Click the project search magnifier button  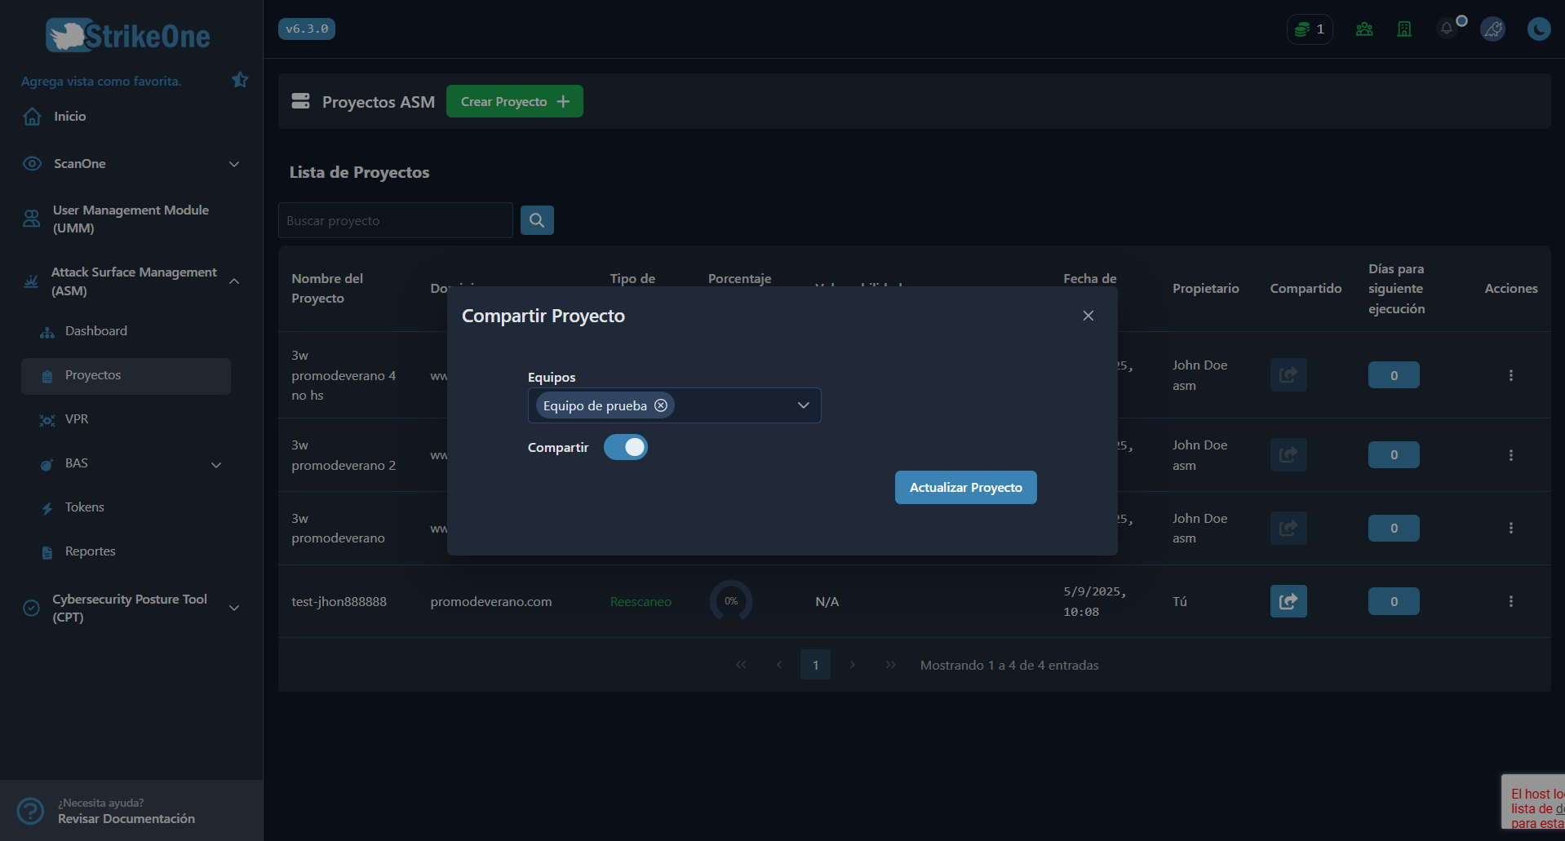point(537,220)
